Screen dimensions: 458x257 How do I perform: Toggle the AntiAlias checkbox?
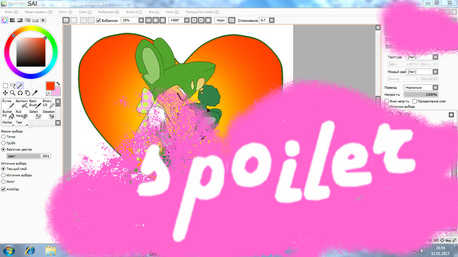pos(4,189)
